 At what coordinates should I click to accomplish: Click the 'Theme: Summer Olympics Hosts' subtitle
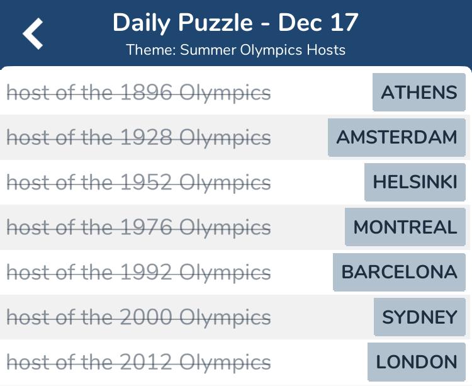pyautogui.click(x=236, y=50)
